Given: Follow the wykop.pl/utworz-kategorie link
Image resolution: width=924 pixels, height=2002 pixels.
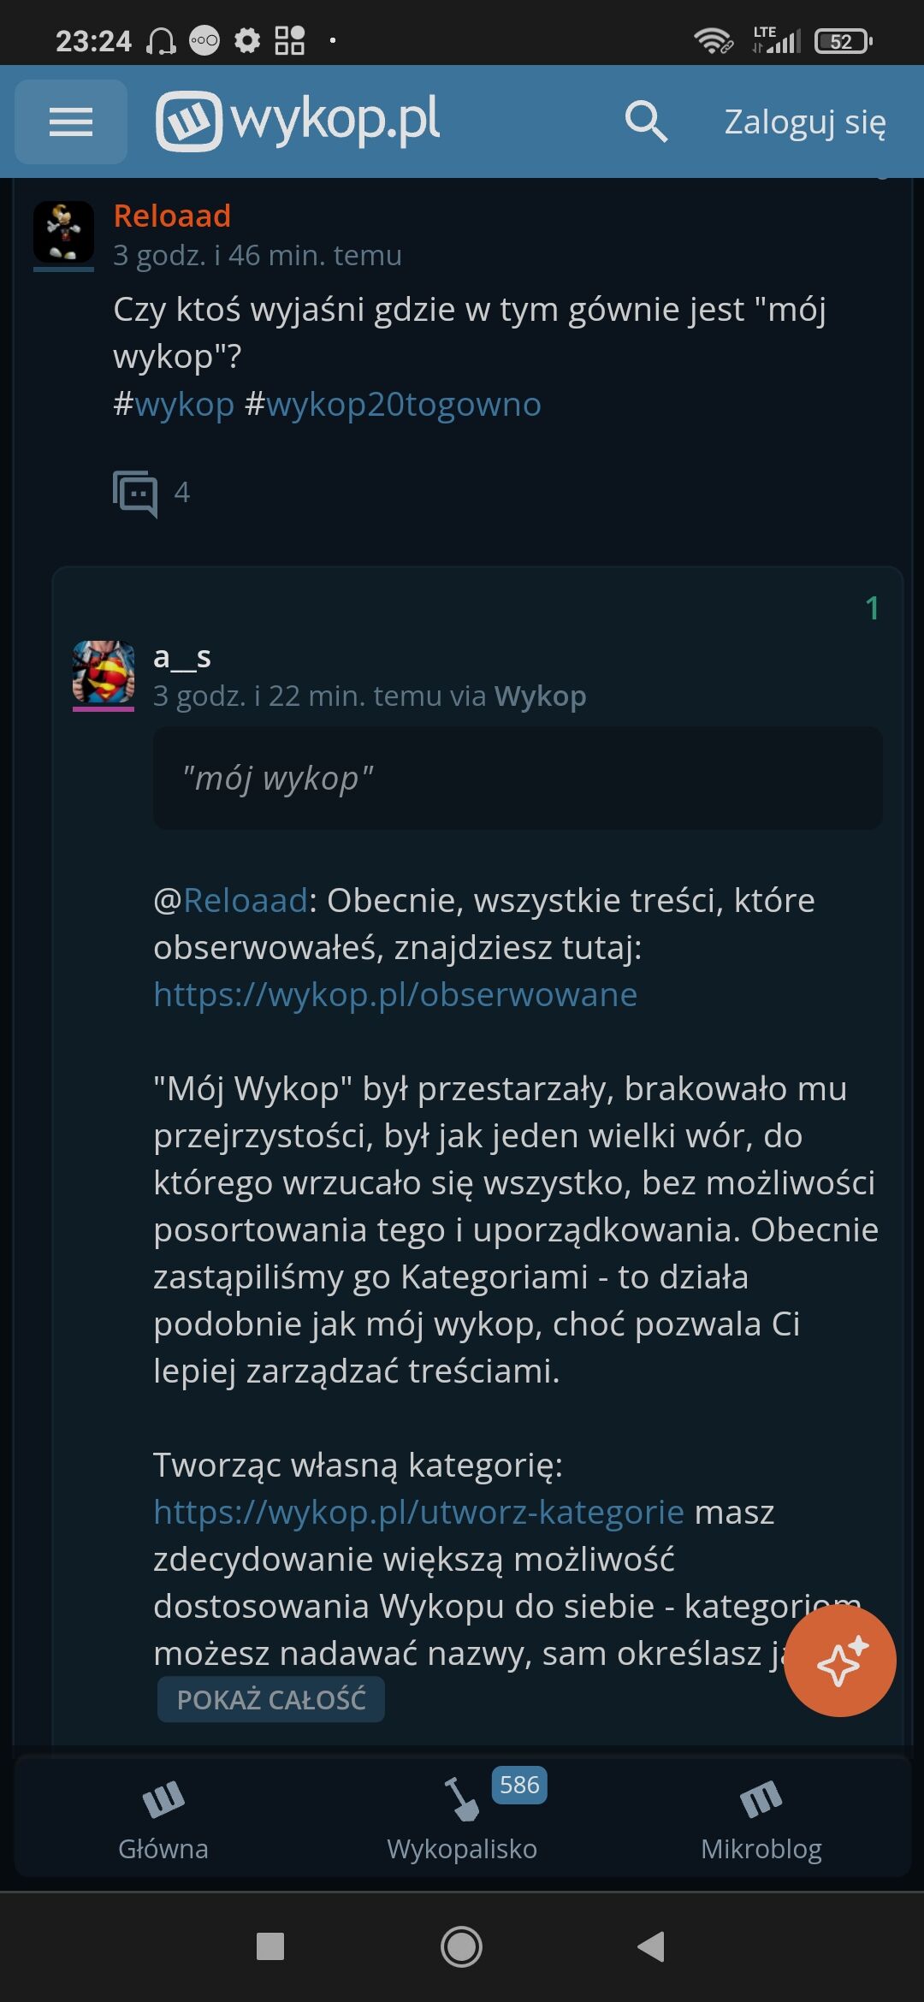Looking at the screenshot, I should point(418,1512).
